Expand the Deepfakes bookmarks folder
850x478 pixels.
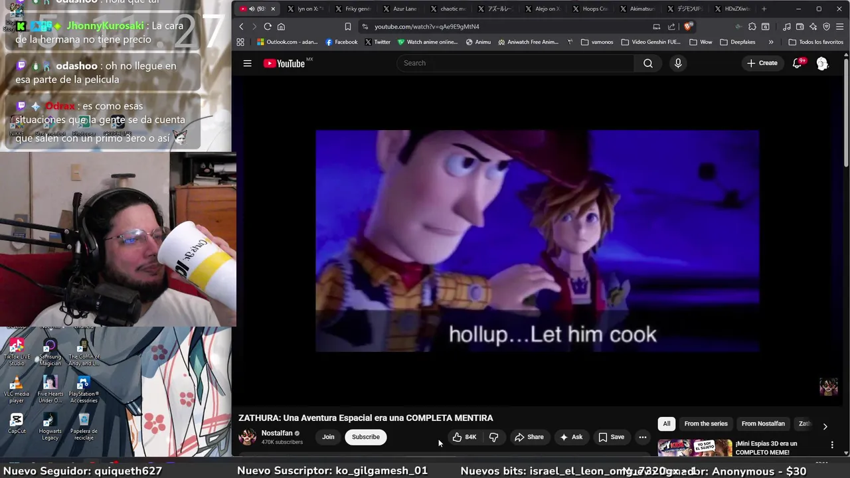pyautogui.click(x=737, y=42)
